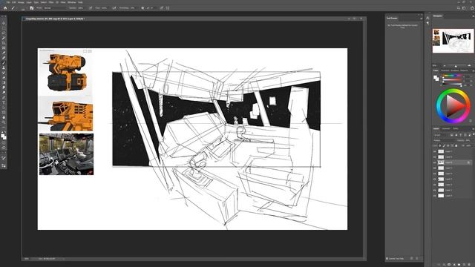Viewport: 475px width, 267px height.
Task: Switch to the Gradients tab
Action: [x=455, y=70]
